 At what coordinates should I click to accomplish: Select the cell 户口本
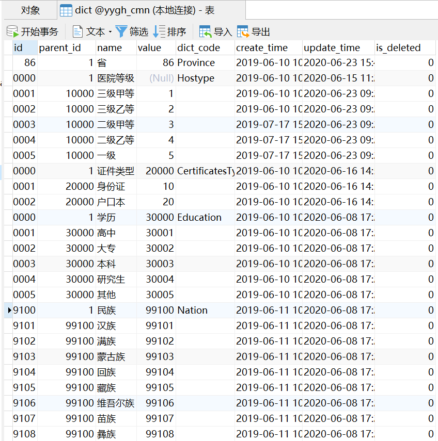pos(116,202)
